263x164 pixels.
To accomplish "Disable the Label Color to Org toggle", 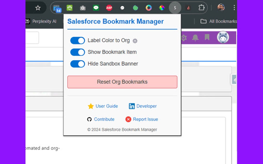I will [77, 41].
